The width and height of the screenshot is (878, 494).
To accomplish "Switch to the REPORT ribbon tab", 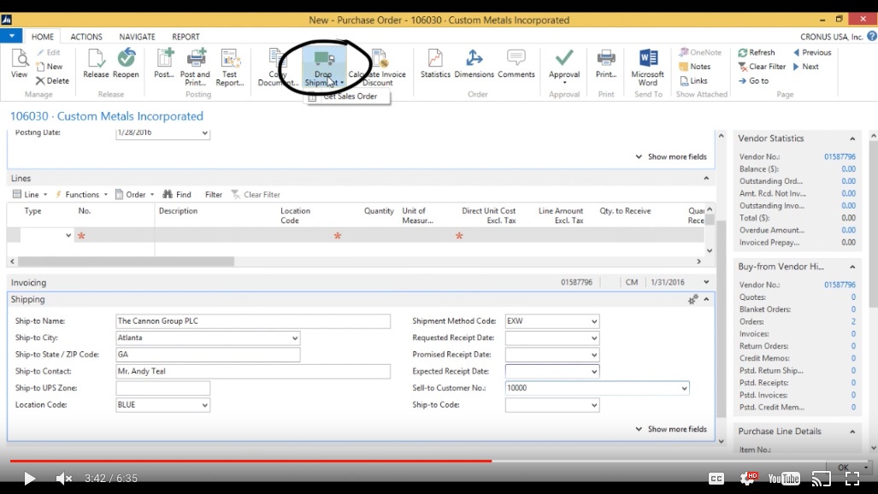I will pyautogui.click(x=186, y=37).
